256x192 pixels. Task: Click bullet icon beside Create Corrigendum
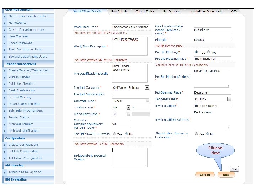pyautogui.click(x=5, y=145)
